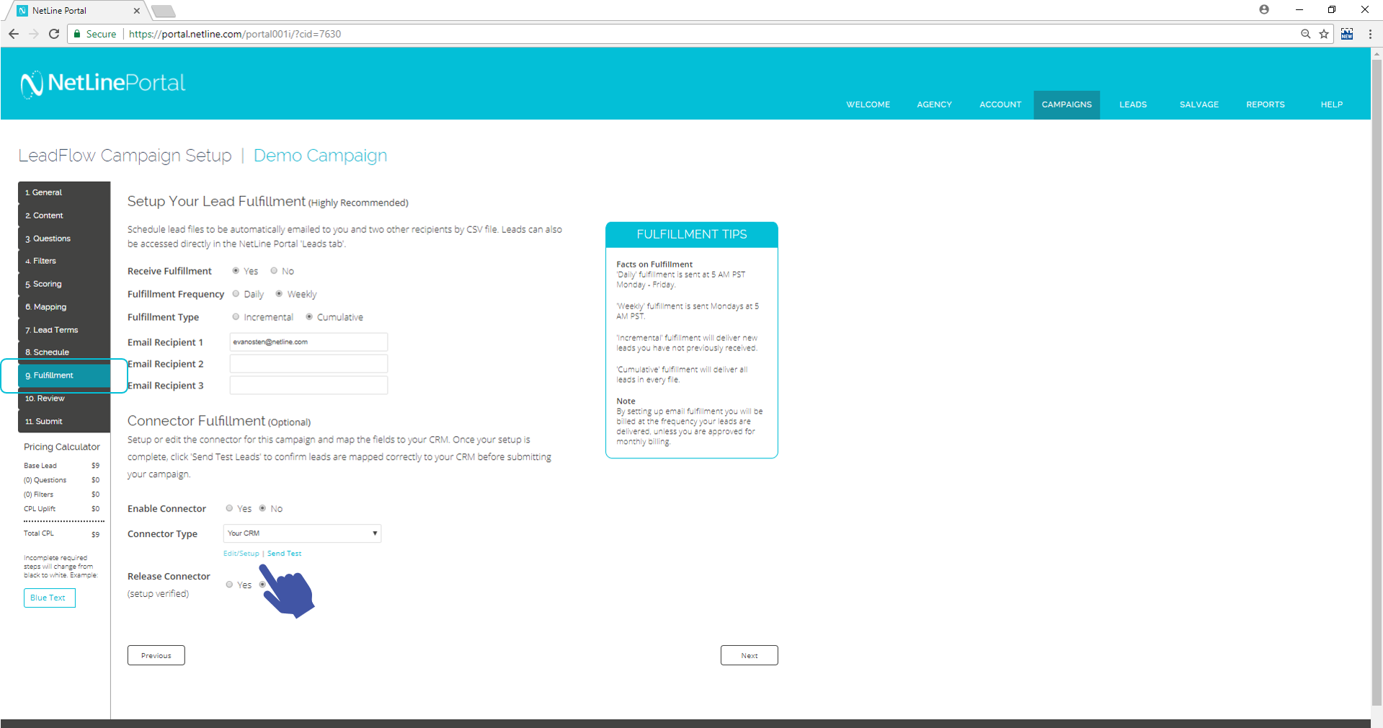Go to step 8 Schedule
1383x728 pixels.
(64, 352)
